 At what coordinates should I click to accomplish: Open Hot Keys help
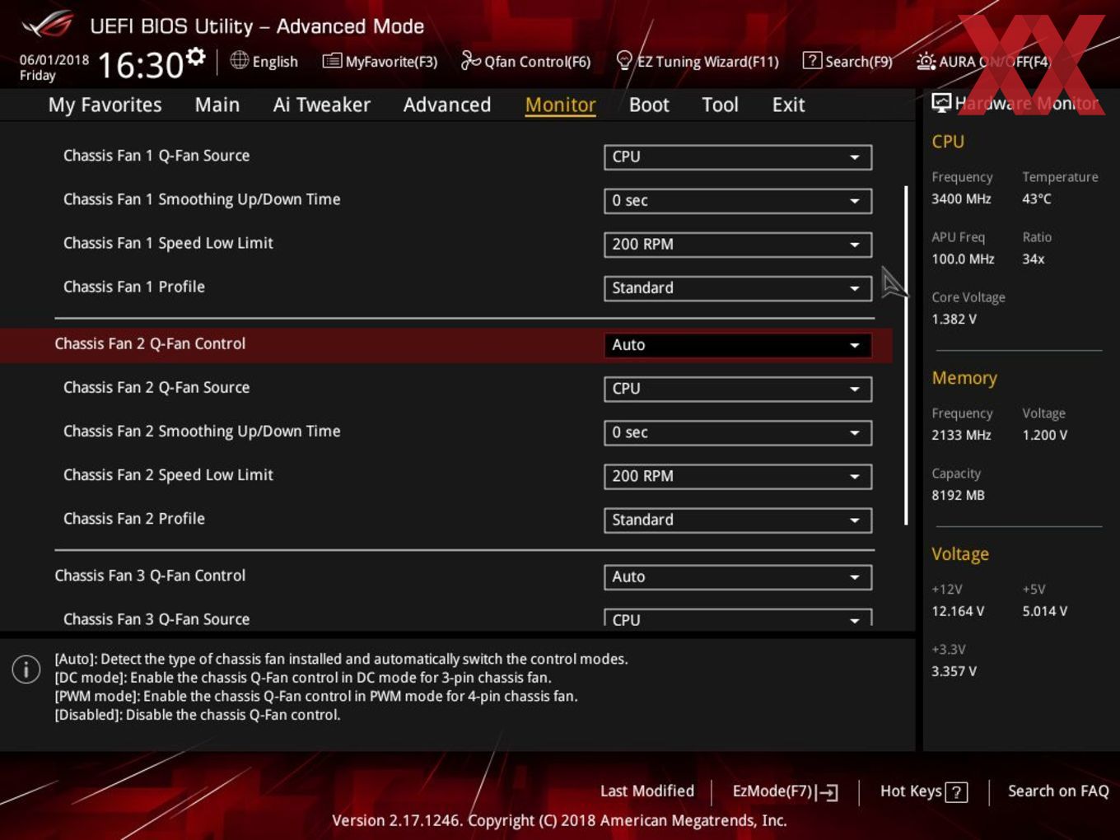[x=923, y=791]
